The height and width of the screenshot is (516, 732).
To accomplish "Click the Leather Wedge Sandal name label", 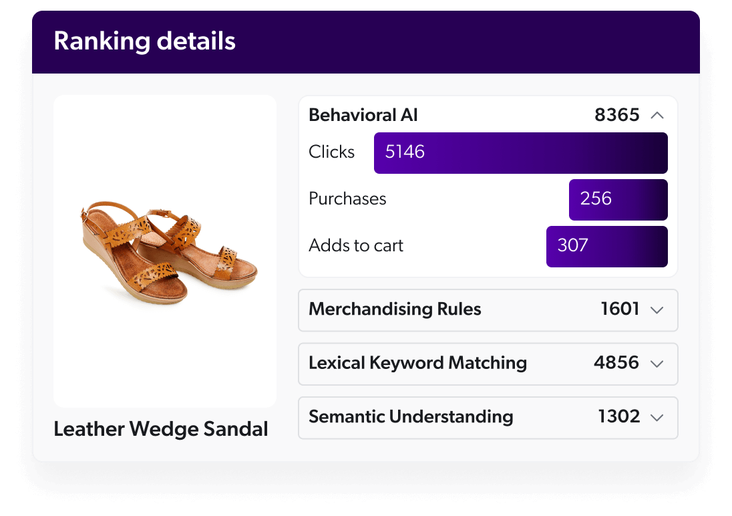I will tap(160, 428).
